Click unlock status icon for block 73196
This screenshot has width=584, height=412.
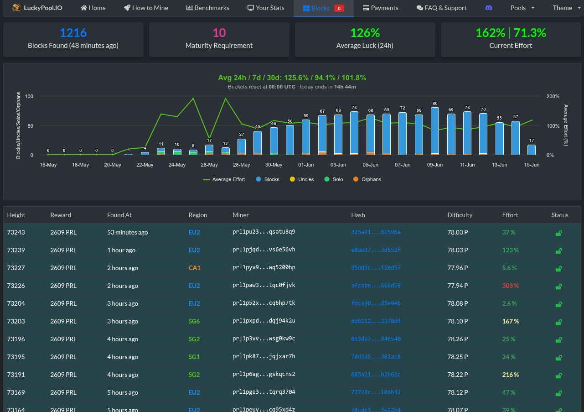(558, 339)
